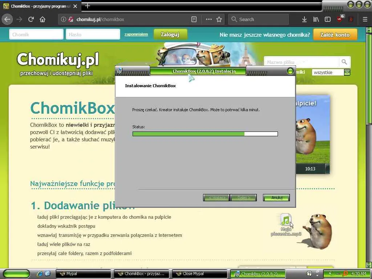Click text 'ładuj wiele plików na raz'
372x279 pixels.
coord(64,244)
